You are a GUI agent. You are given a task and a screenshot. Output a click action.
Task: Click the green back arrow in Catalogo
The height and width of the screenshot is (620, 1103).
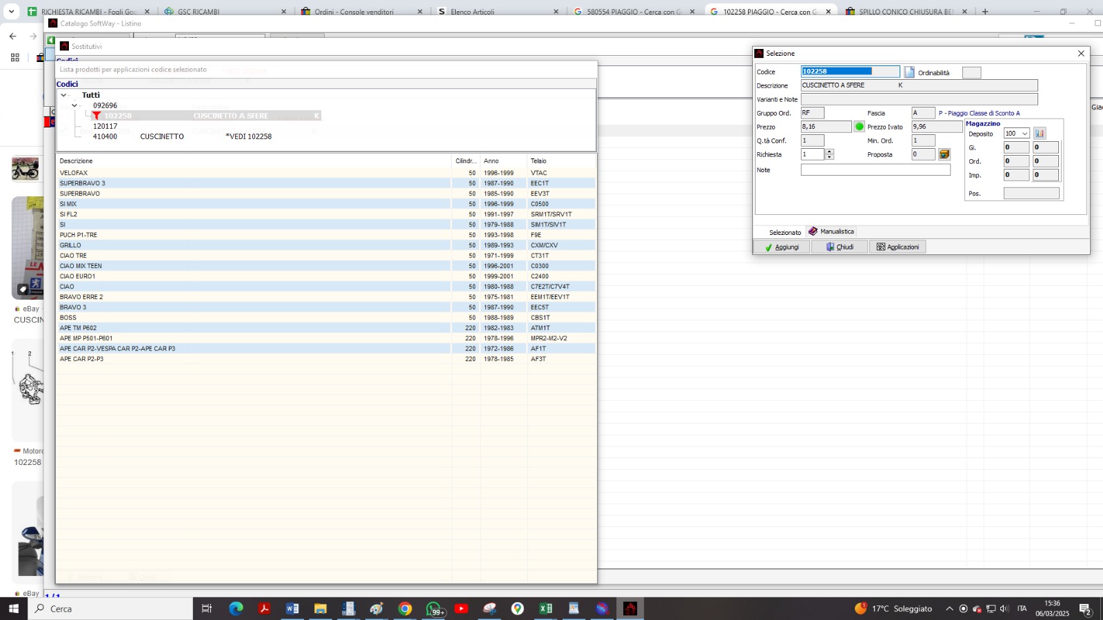(51, 41)
